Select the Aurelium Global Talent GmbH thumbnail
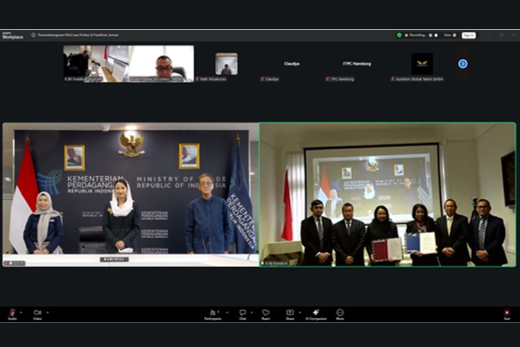This screenshot has height=347, width=520. 422,64
